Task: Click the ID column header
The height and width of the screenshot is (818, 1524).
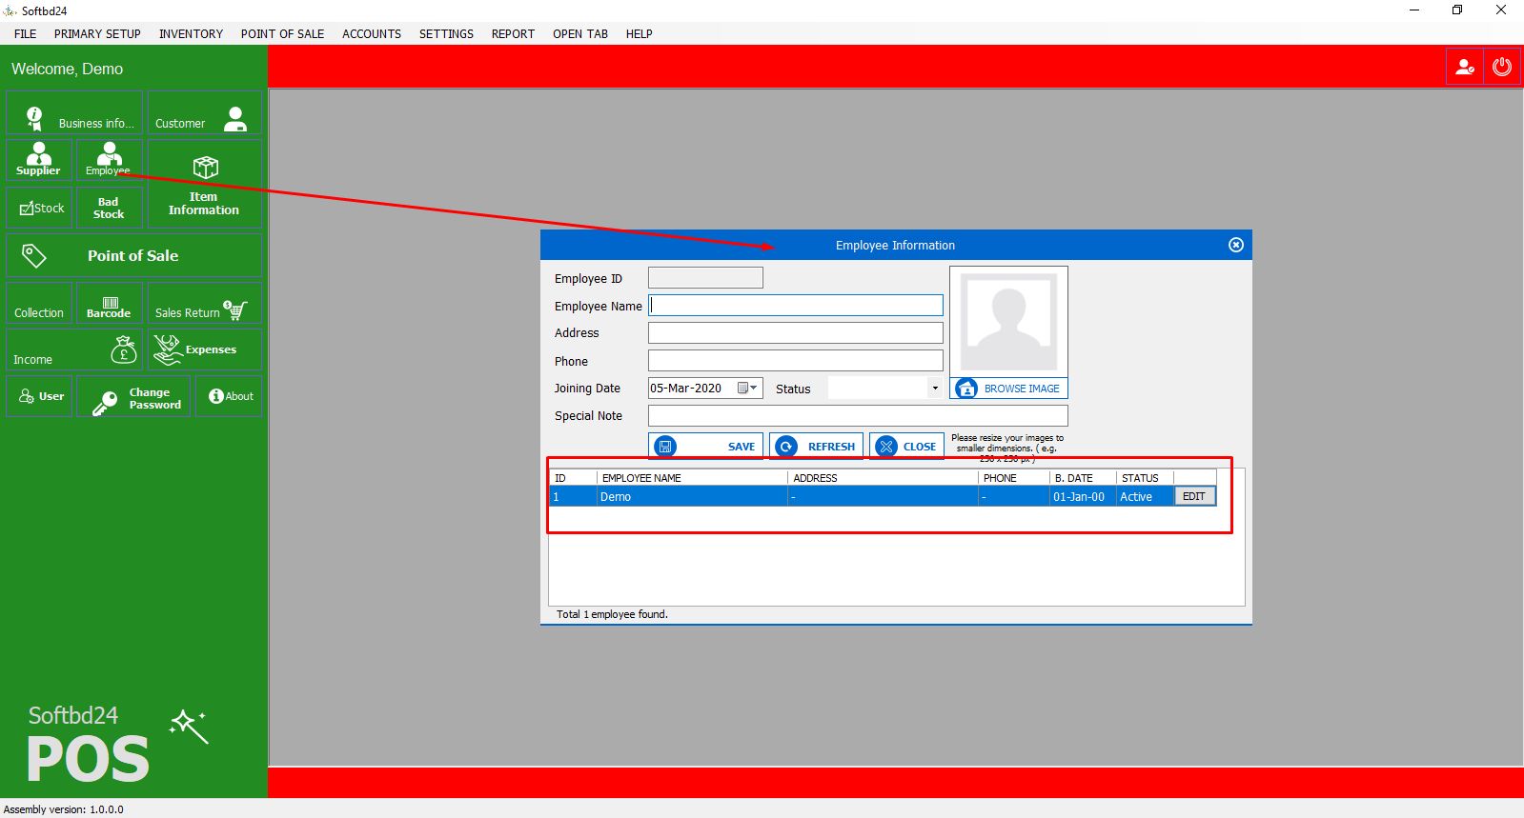Action: (x=574, y=477)
